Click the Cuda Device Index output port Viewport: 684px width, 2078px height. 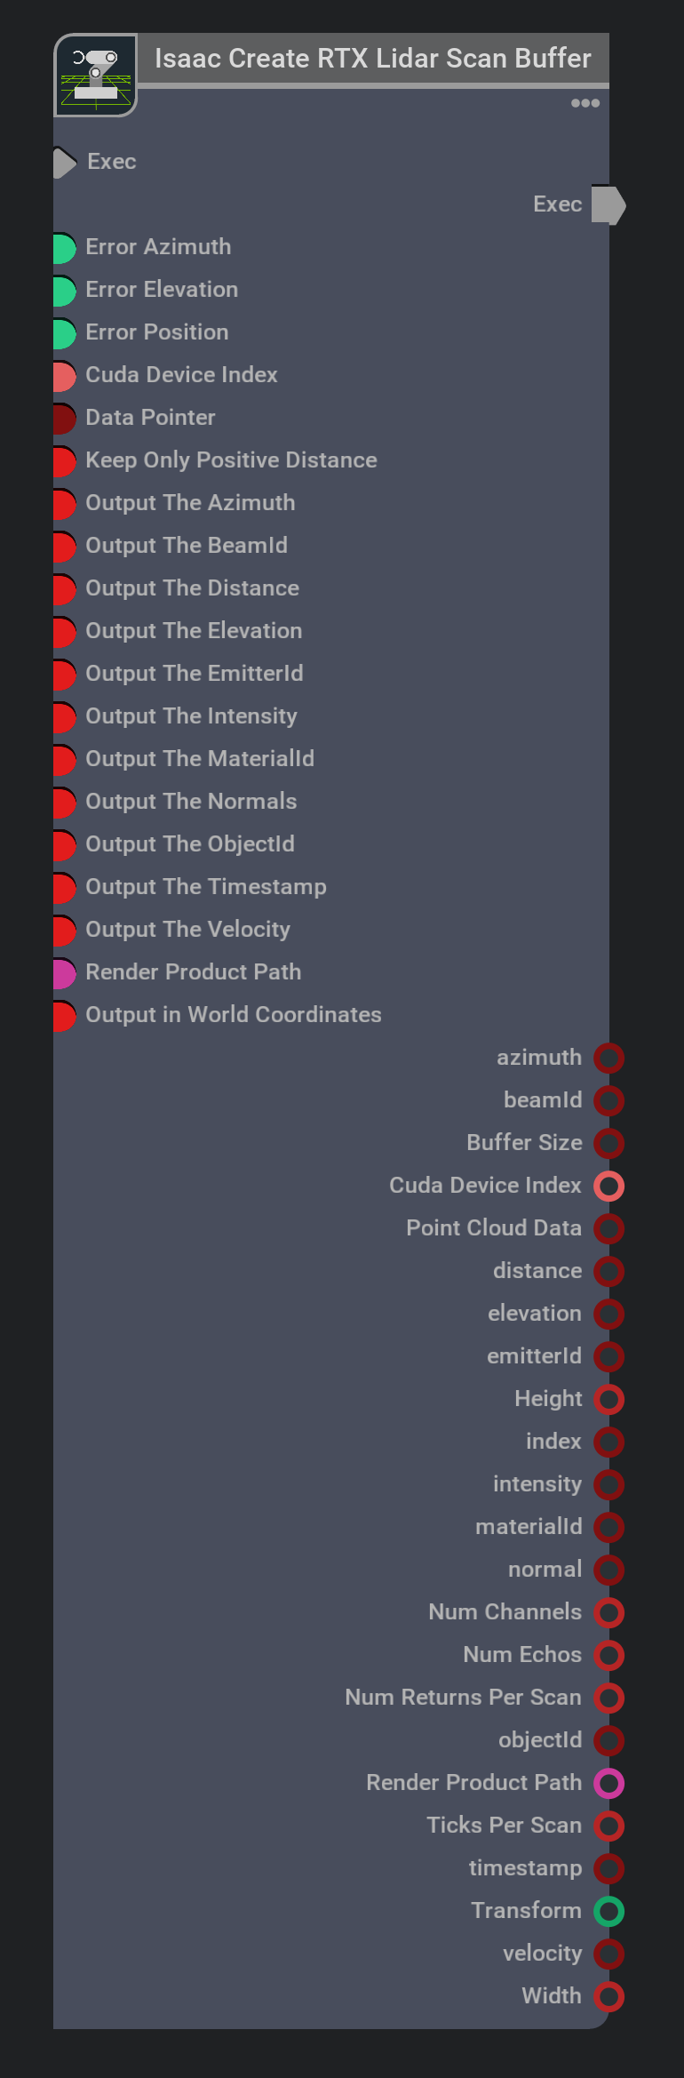[x=608, y=1186]
